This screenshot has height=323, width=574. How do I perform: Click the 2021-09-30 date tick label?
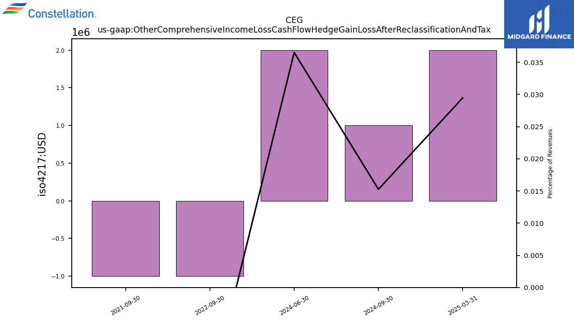(x=125, y=305)
